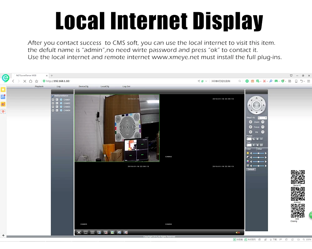The image size is (312, 249).
Task: Adjust the brightness slider
Action: (x=258, y=153)
